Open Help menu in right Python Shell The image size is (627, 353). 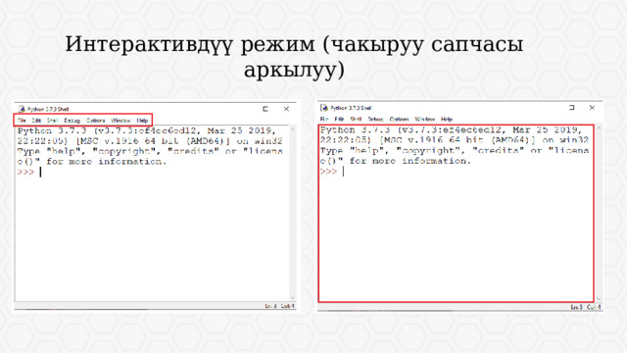point(447,120)
